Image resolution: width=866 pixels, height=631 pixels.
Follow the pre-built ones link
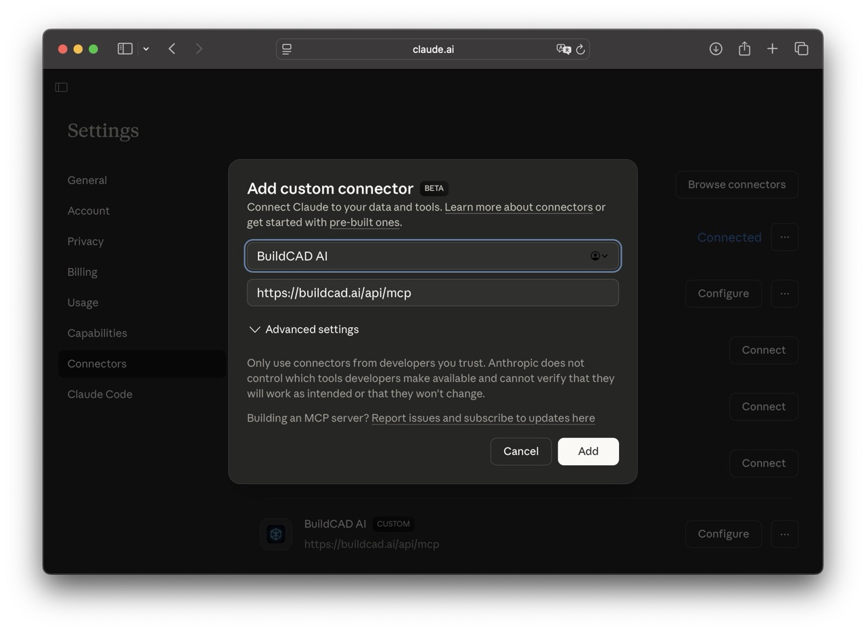pos(364,223)
